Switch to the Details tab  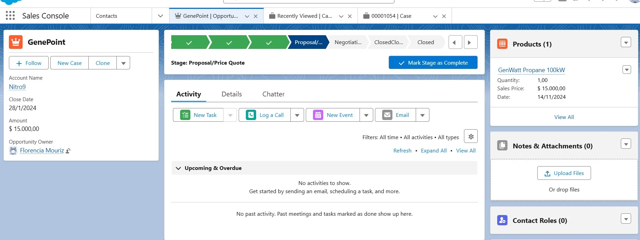point(231,94)
